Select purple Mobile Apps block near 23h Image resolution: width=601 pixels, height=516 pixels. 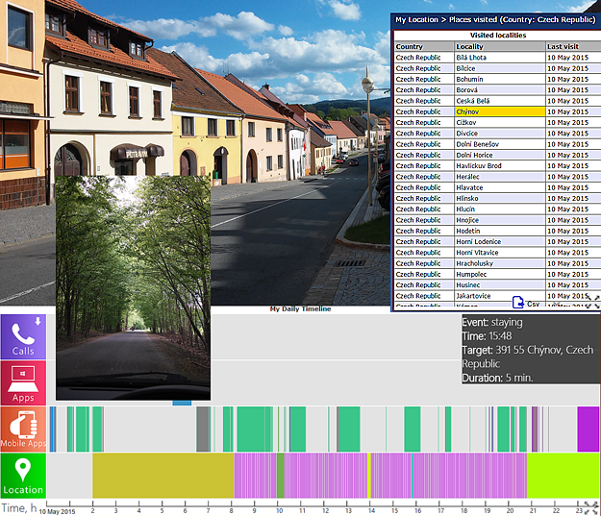(588, 429)
